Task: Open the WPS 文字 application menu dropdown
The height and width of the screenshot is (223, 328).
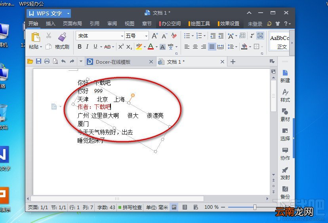Action: pyautogui.click(x=68, y=13)
